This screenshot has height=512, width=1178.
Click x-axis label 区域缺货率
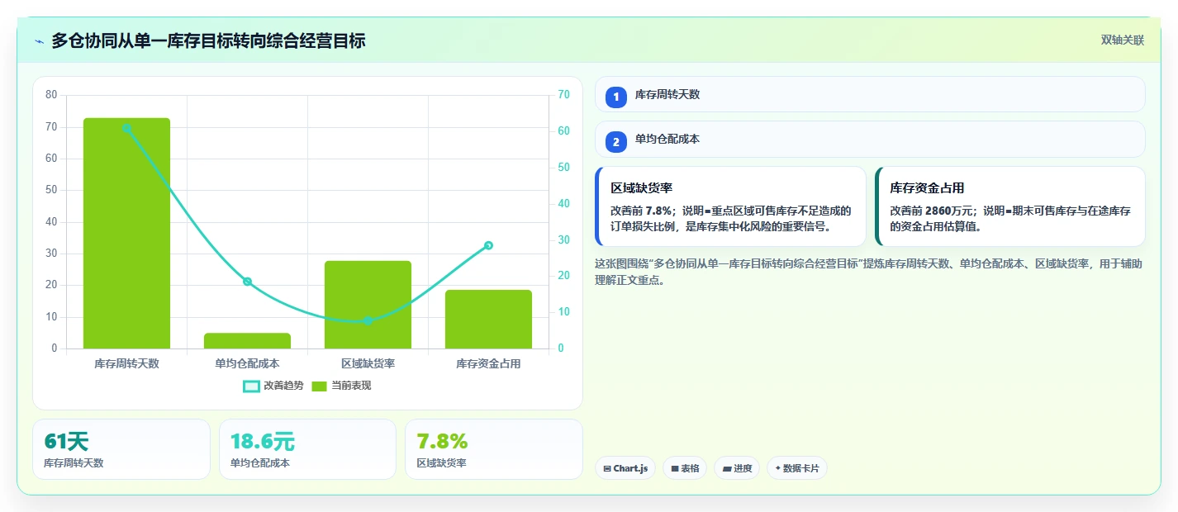(x=368, y=363)
